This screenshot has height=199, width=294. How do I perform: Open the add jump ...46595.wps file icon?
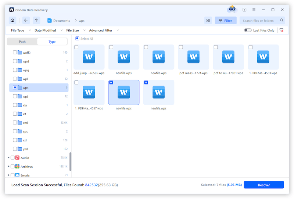click(89, 57)
